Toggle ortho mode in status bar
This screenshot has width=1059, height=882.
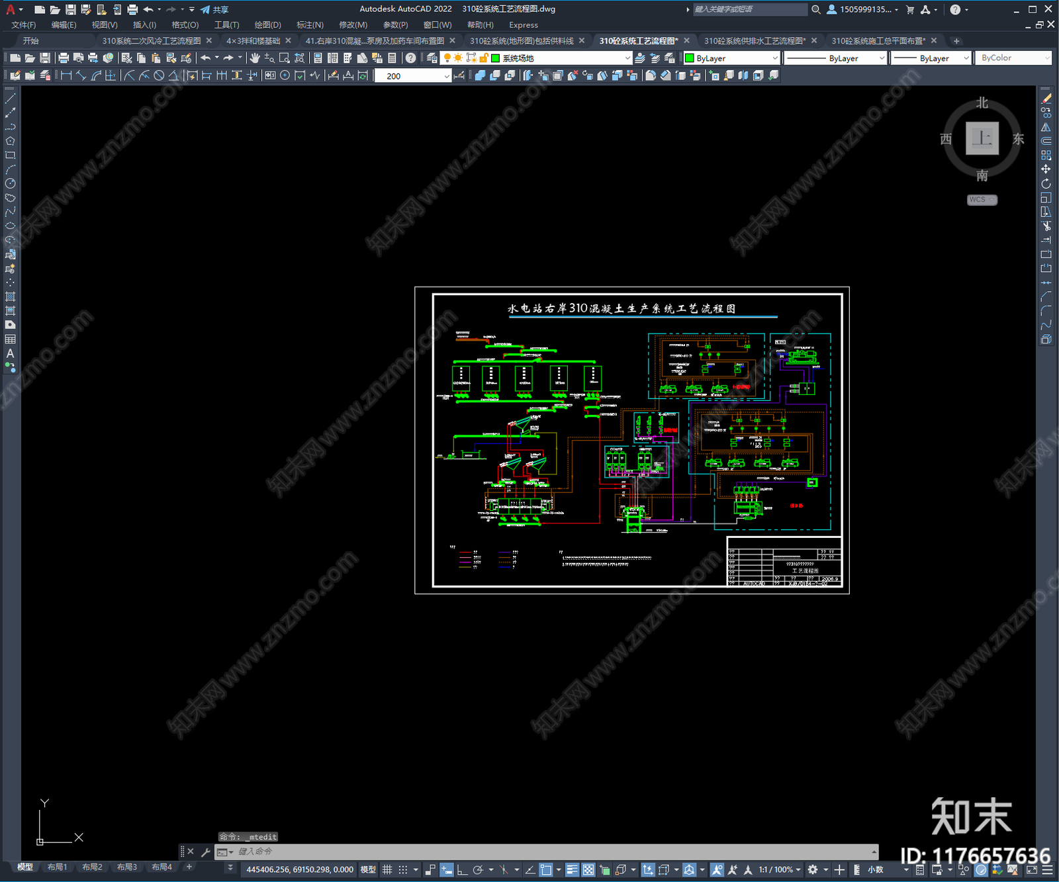coord(462,869)
